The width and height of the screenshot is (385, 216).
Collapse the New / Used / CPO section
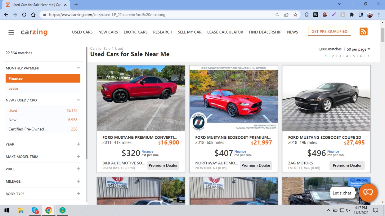coord(79,100)
